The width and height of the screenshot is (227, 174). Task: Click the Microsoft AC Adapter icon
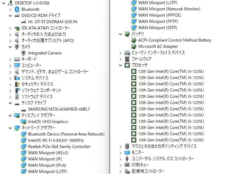tap(134, 46)
